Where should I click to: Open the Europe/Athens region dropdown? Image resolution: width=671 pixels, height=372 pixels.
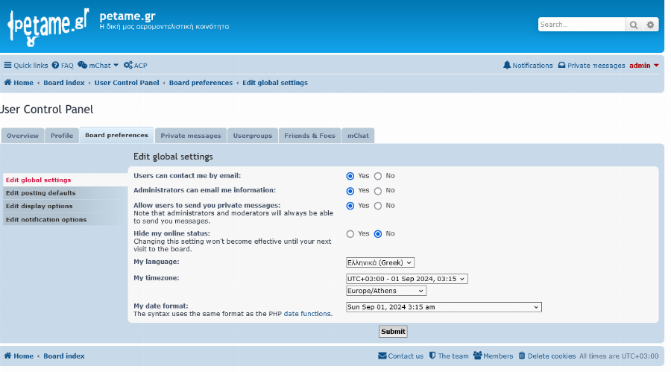point(386,291)
